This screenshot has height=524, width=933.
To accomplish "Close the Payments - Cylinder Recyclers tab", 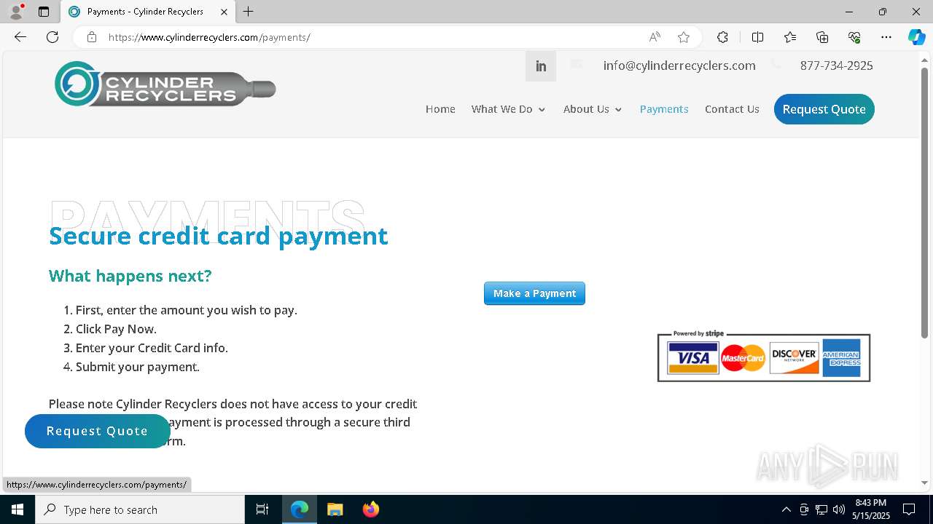I will (x=225, y=12).
